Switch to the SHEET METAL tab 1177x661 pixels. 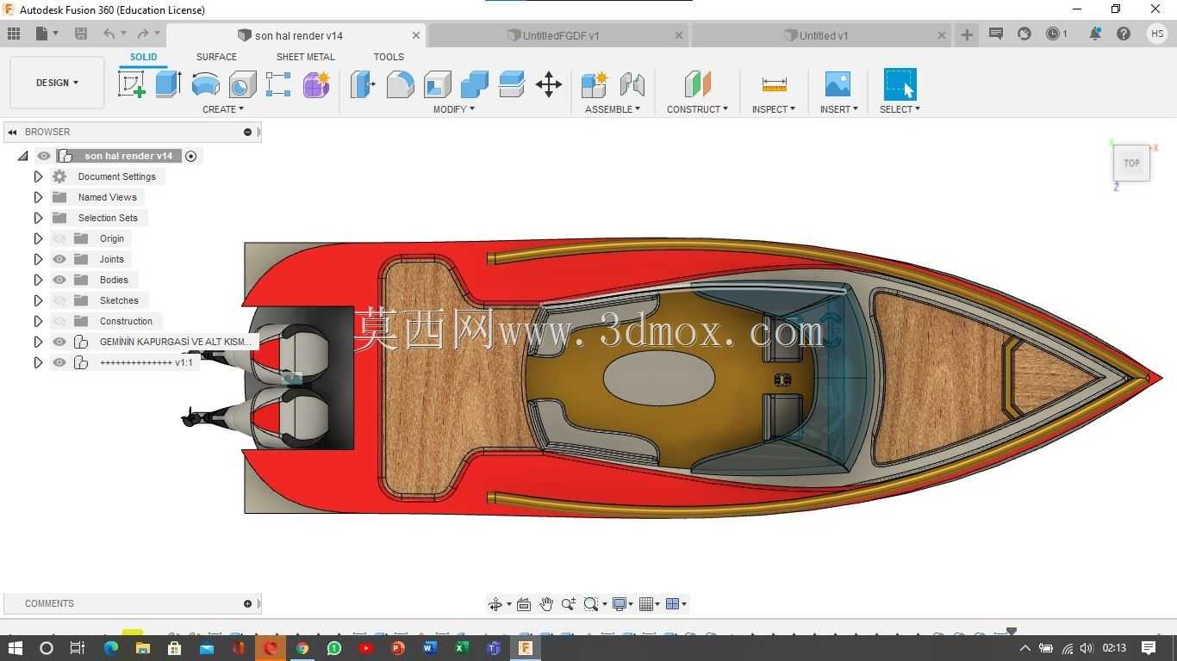coord(306,57)
